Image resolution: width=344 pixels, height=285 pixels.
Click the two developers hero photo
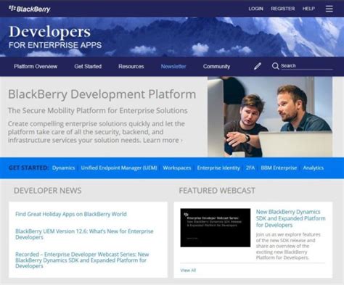(270, 117)
